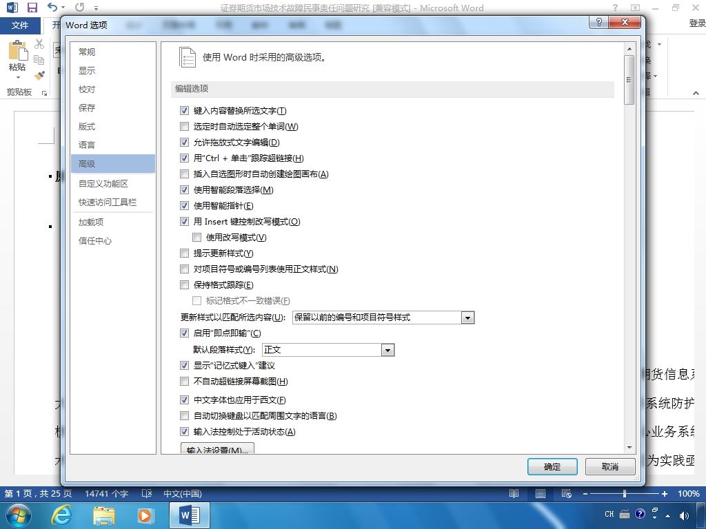This screenshot has height=529, width=706.
Task: Open the clipboard pane launcher icon
Action: pyautogui.click(x=44, y=93)
